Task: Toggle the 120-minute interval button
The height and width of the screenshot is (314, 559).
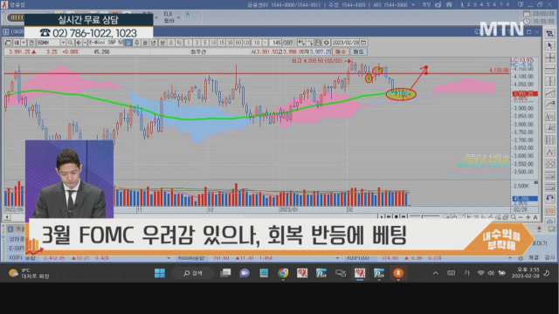Action: click(247, 43)
